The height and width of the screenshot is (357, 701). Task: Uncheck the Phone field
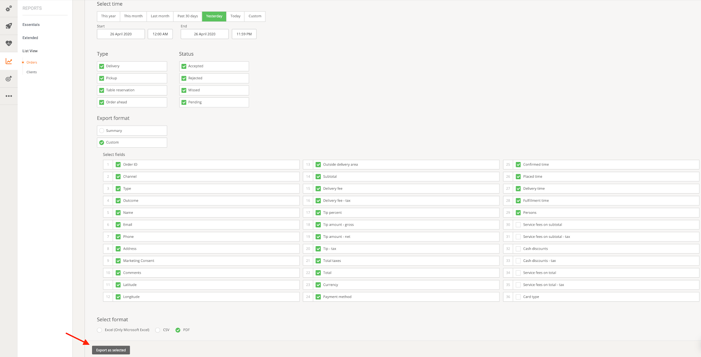(118, 237)
